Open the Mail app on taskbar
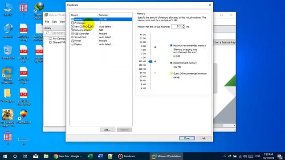Image resolution: width=285 pixels, height=160 pixels. tap(36, 156)
